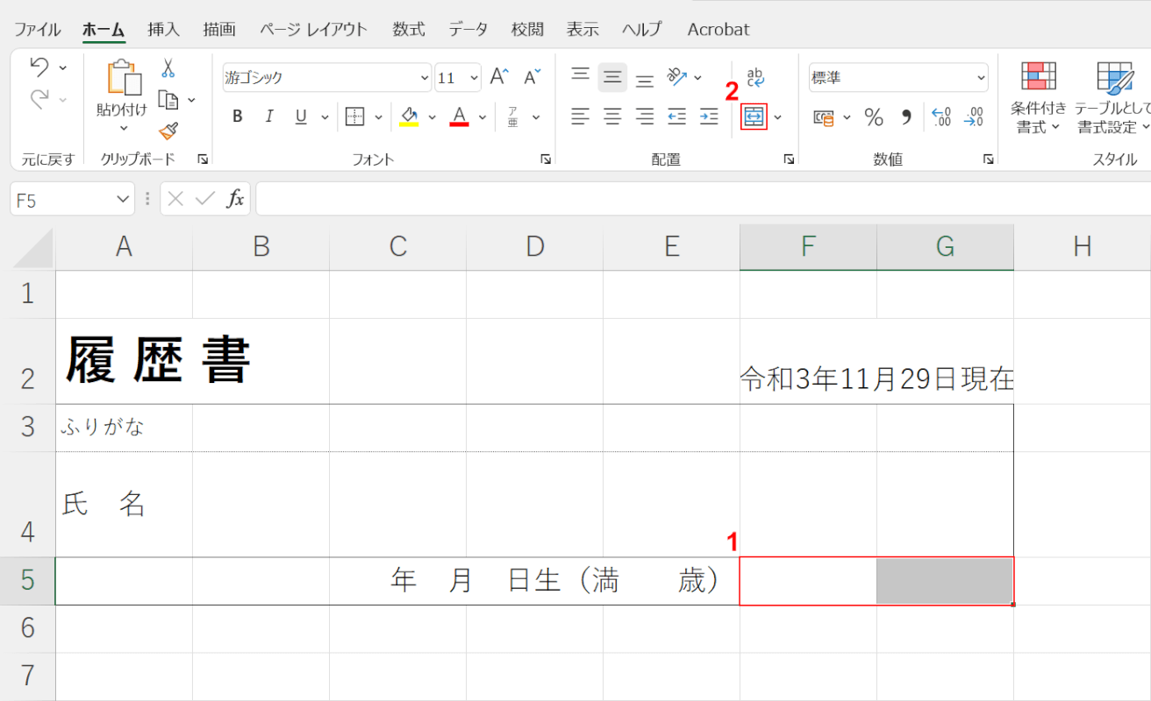Click the Redo arrow icon

coord(39,100)
